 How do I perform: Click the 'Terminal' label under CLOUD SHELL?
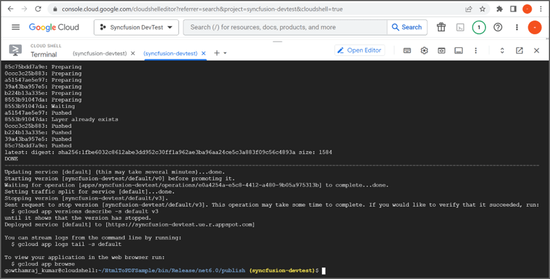tap(44, 54)
